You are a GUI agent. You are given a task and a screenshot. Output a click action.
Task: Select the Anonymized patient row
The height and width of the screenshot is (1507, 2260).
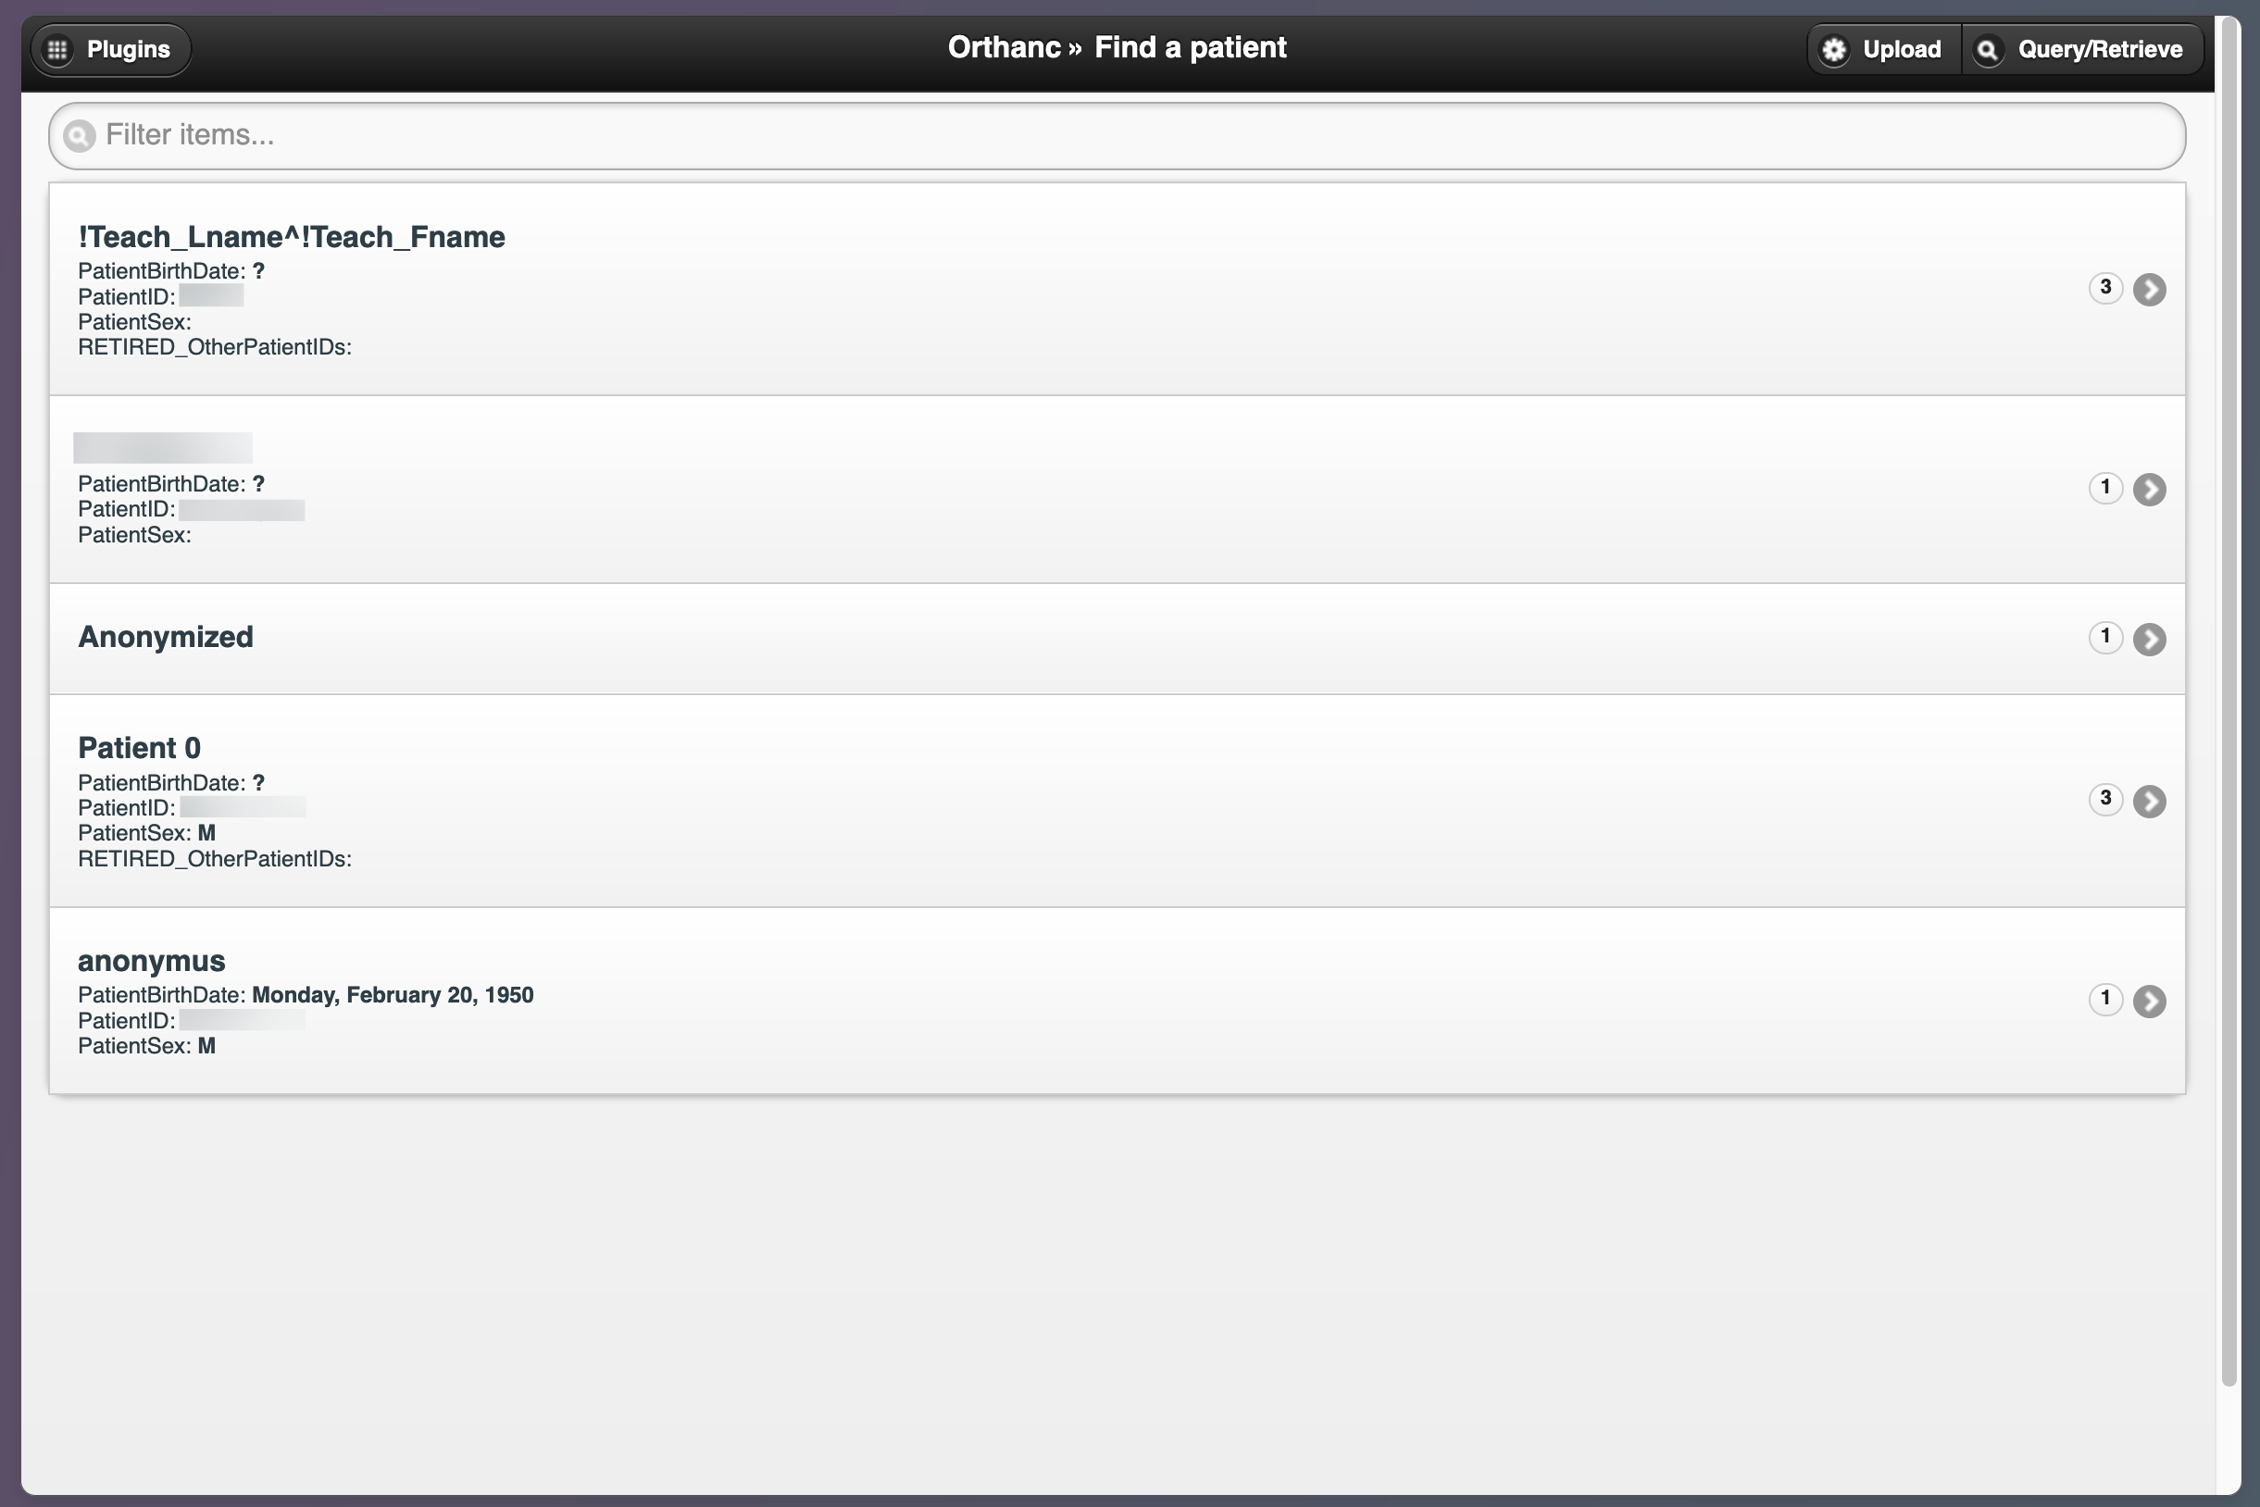pos(166,637)
